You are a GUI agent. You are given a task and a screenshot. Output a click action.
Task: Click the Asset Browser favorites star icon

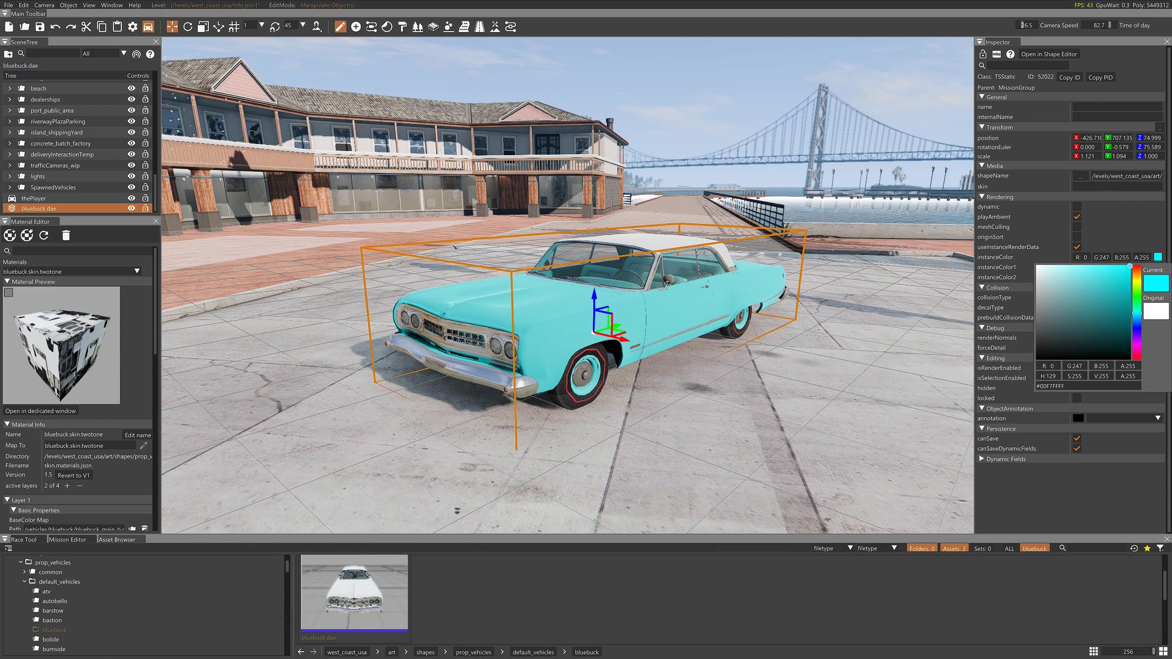point(1147,548)
